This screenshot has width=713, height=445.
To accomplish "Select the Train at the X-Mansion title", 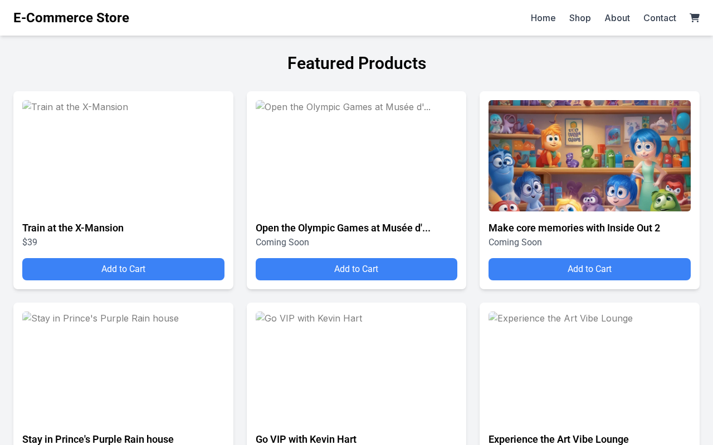I will click(x=73, y=228).
